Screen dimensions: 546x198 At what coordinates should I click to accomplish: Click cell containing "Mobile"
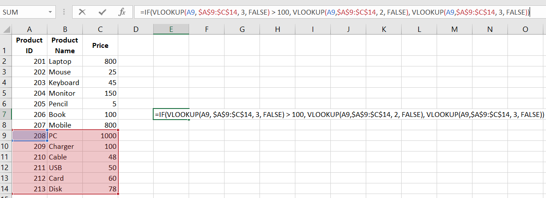click(65, 125)
